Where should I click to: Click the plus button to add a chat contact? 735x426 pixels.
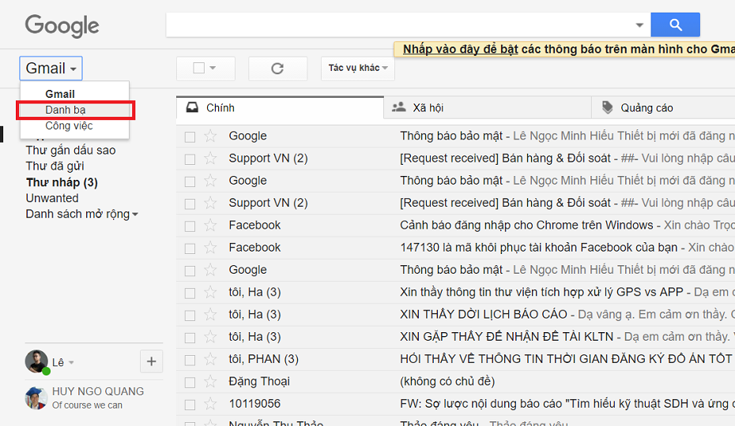click(152, 361)
